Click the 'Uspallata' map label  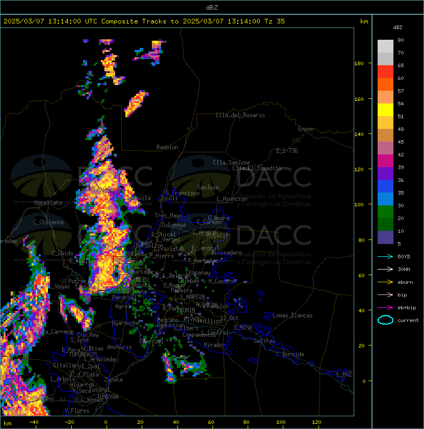pos(48,203)
